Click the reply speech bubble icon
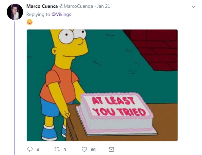202x155 pixels. [x=30, y=149]
